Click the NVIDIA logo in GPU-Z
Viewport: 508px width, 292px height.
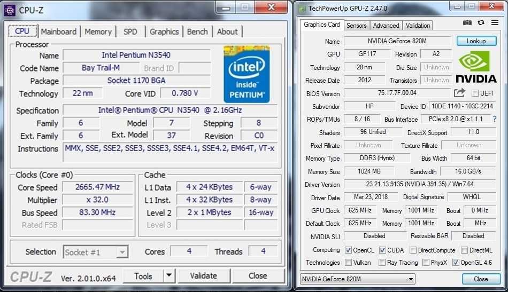pos(476,68)
